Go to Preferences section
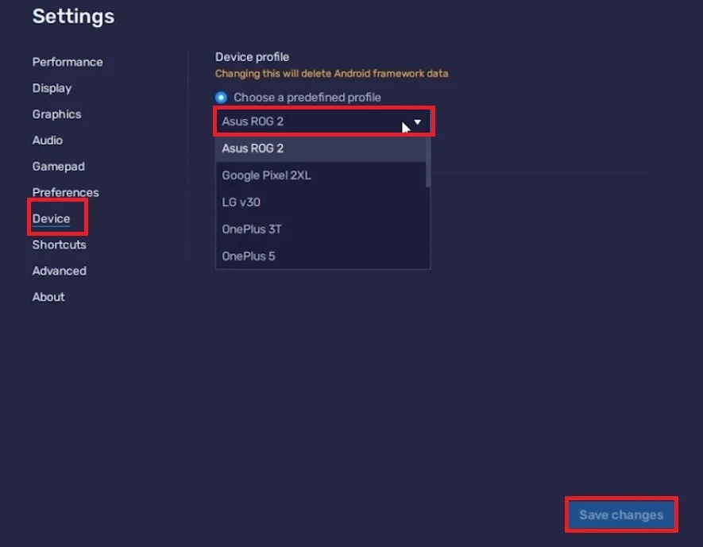The image size is (703, 547). 65,192
